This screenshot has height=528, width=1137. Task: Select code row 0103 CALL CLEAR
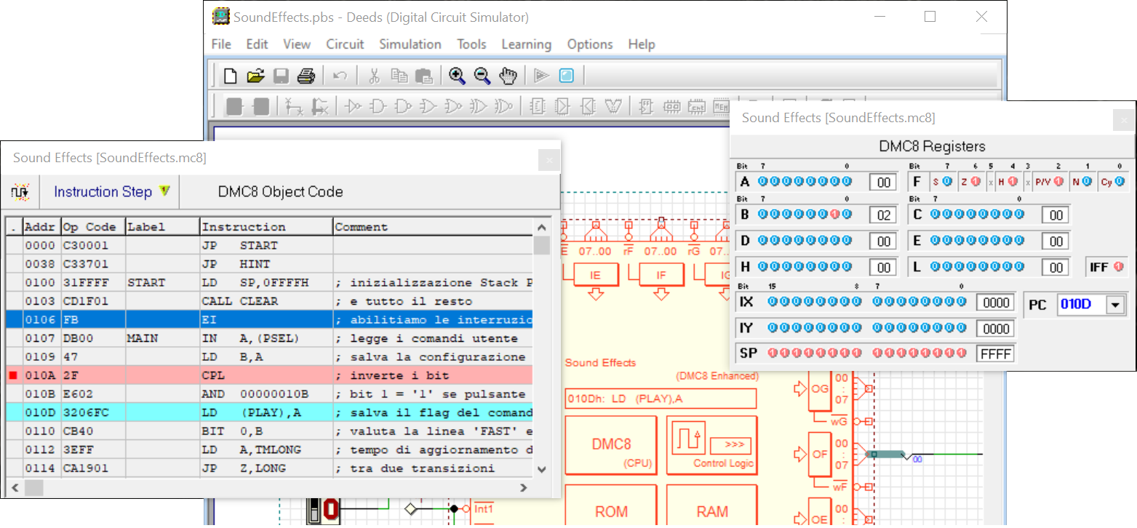click(269, 301)
